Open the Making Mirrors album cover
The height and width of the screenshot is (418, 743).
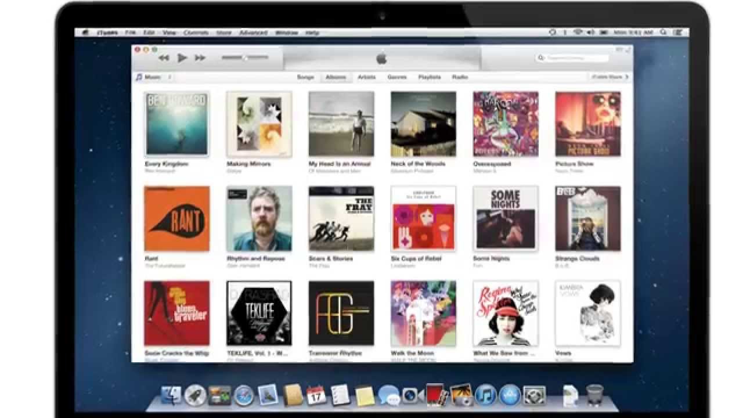click(259, 124)
